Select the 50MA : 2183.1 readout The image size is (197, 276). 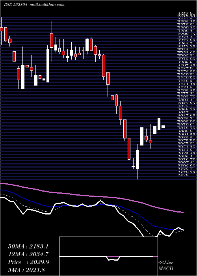point(28,246)
